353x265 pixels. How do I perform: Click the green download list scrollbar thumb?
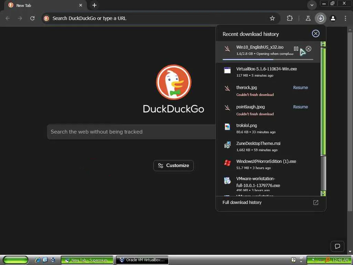[323, 101]
